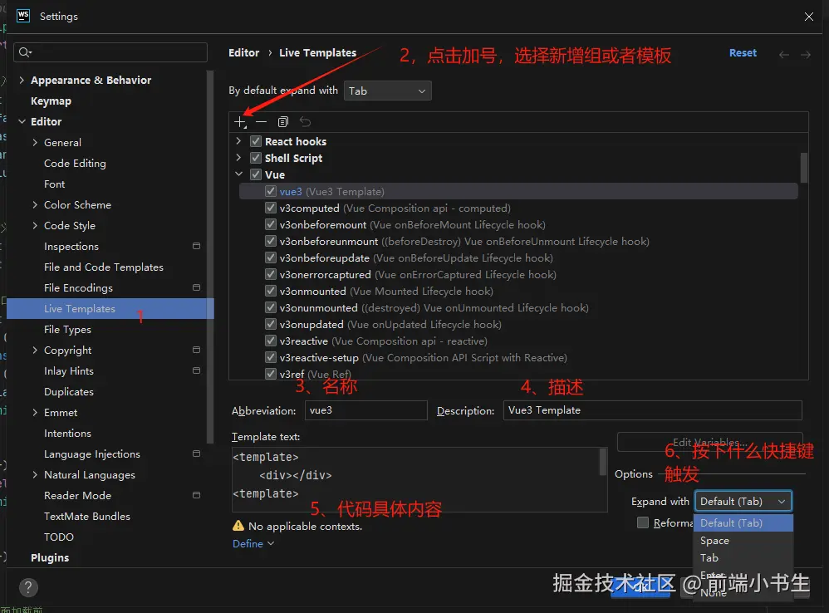Select Default (Tab) in dropdown list
The image size is (829, 613).
pos(743,522)
